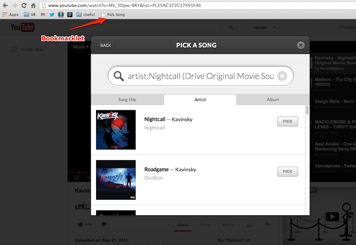
Task: Click the YouTube search magnifier button
Action: coord(231,27)
